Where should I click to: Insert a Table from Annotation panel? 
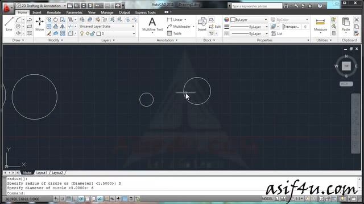coord(175,33)
